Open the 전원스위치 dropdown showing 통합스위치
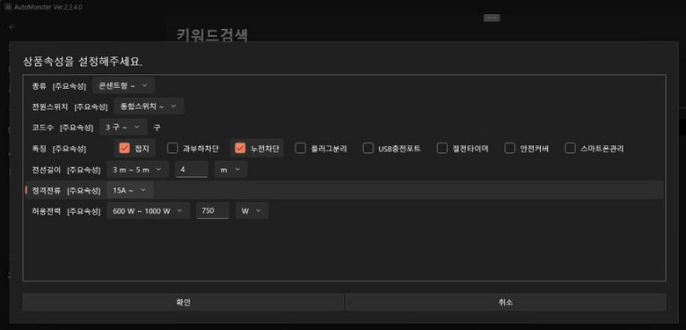This screenshot has width=686, height=330. 149,106
